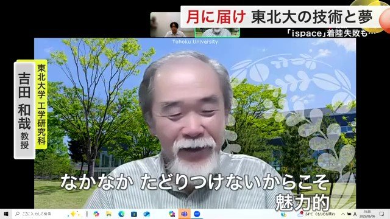The width and height of the screenshot is (390, 219).
Task: Select the dark-haired participant video thumbnail
Action: [x=172, y=24]
